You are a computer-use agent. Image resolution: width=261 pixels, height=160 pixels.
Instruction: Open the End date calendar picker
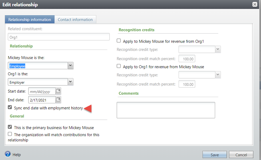click(x=58, y=100)
